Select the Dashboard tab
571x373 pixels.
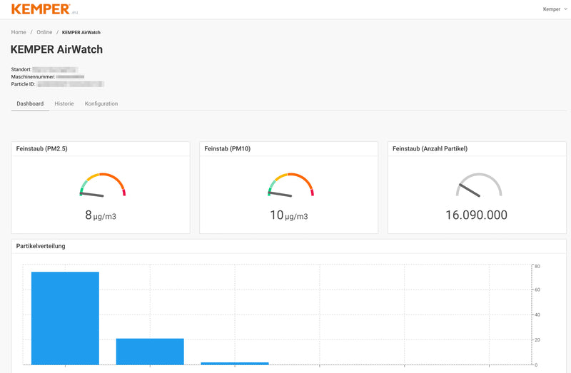[30, 103]
